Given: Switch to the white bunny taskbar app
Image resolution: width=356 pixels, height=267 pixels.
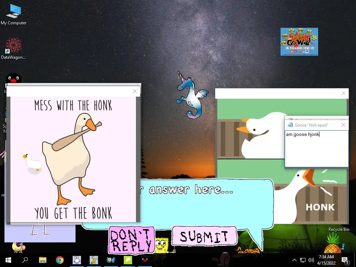Looking at the screenshot, I should (77, 260).
